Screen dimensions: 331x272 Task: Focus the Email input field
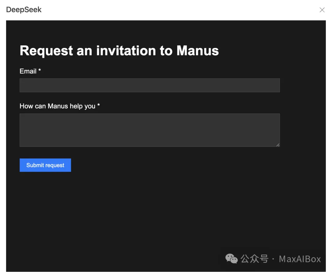(150, 85)
